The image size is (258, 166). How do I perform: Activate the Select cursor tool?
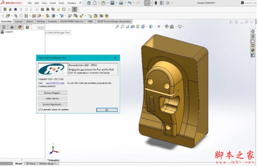click(x=147, y=3)
